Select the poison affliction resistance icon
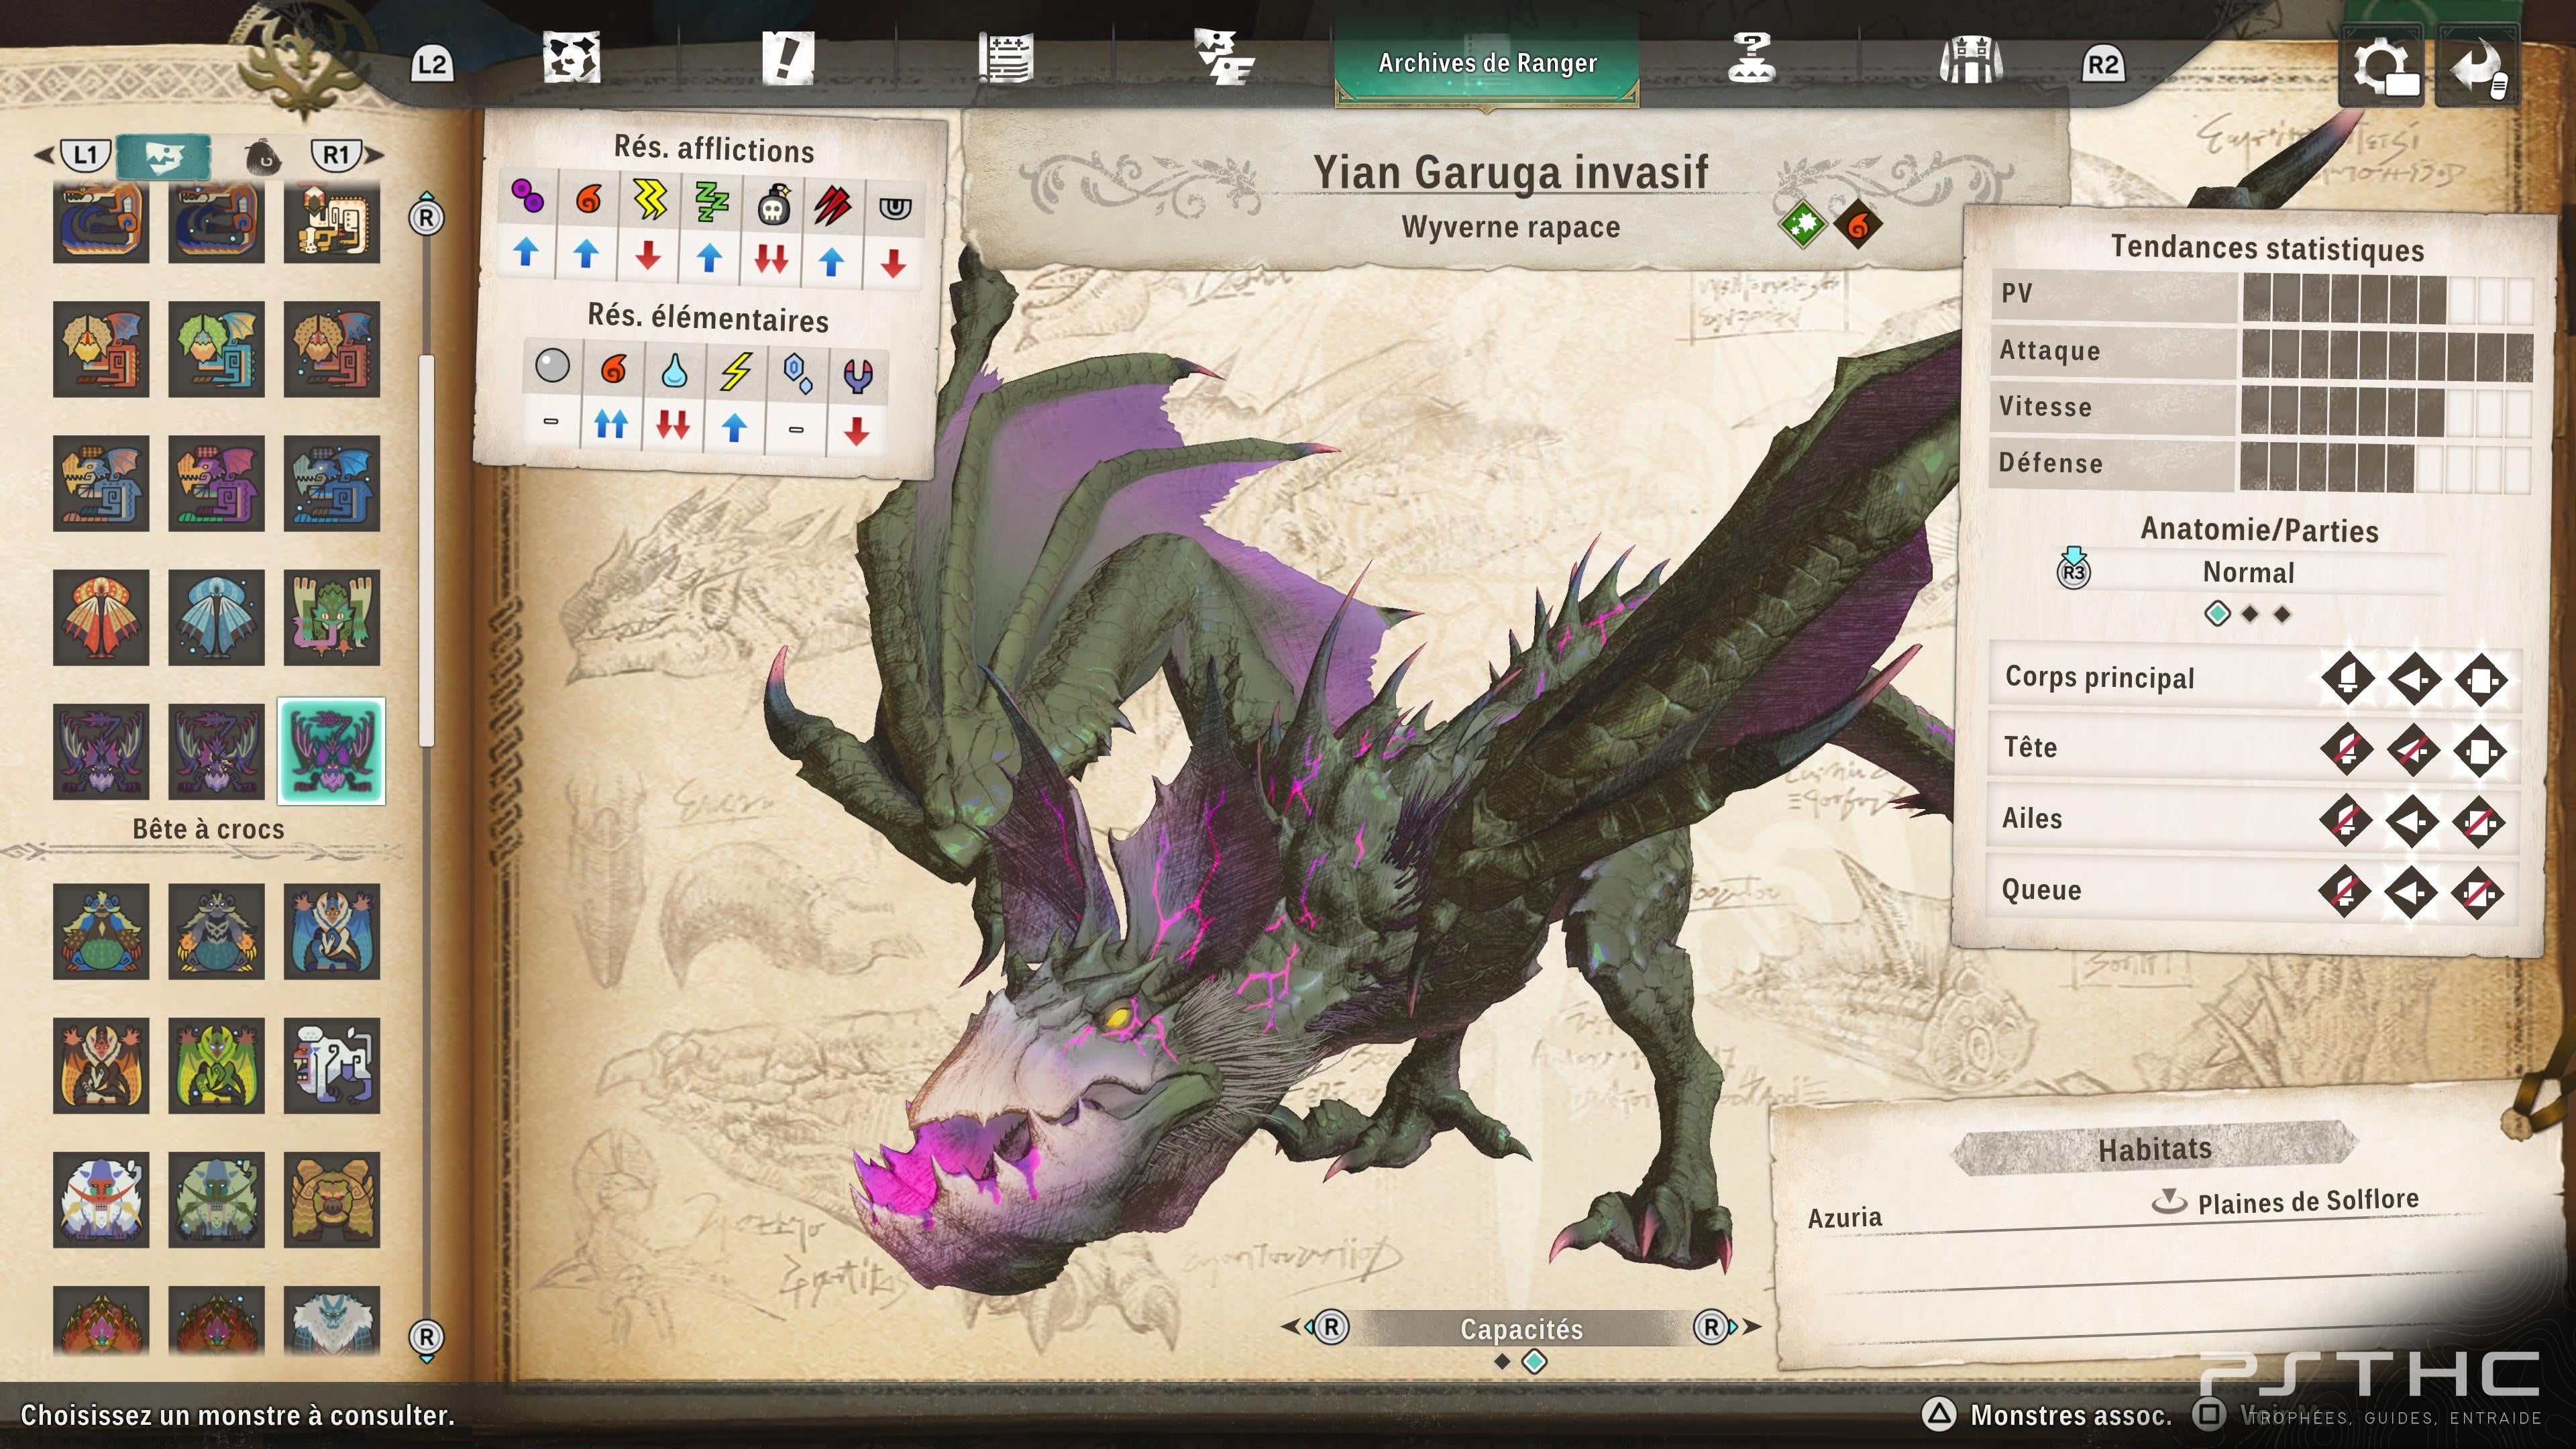This screenshot has height=1449, width=2576. (x=527, y=196)
